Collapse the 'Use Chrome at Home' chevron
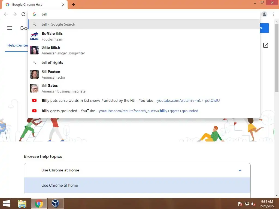279x209 pixels. 240,170
